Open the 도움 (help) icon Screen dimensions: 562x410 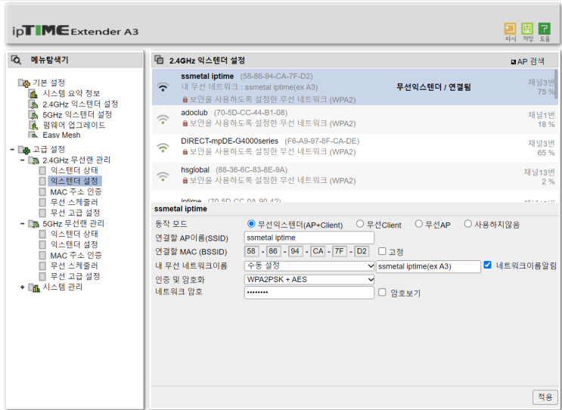tap(545, 30)
